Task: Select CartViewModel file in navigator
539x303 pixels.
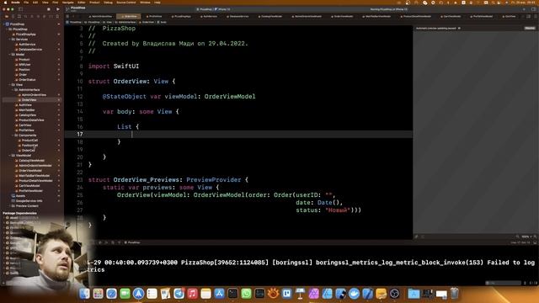Action: 29,185
